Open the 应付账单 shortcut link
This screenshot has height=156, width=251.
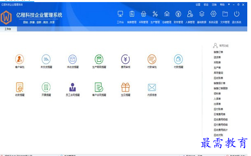click(x=218, y=109)
